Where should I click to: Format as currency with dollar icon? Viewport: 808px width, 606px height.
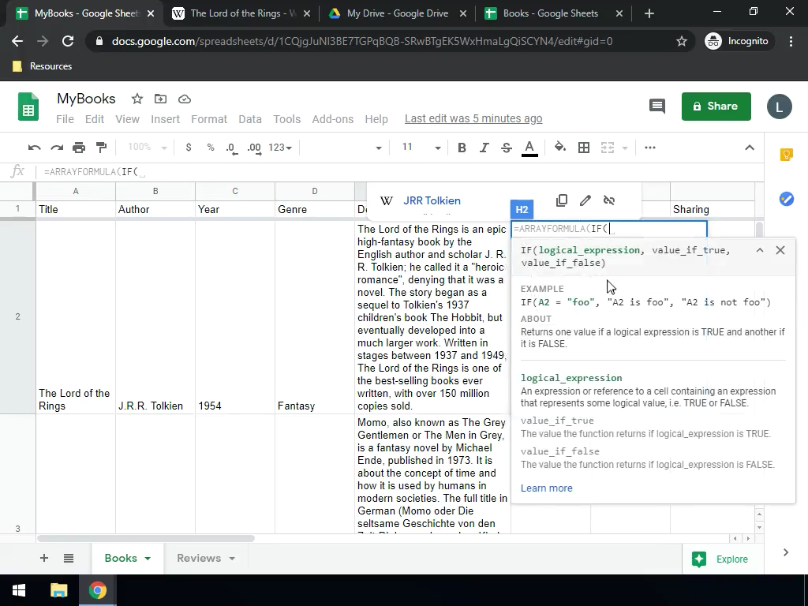(189, 148)
